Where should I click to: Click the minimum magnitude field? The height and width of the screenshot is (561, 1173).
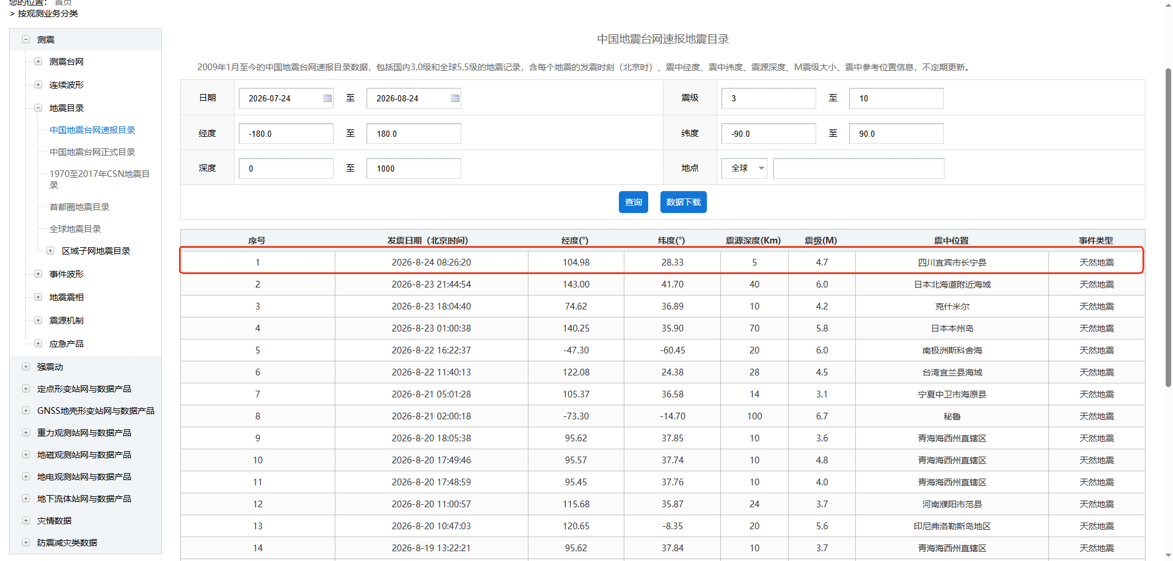point(769,98)
